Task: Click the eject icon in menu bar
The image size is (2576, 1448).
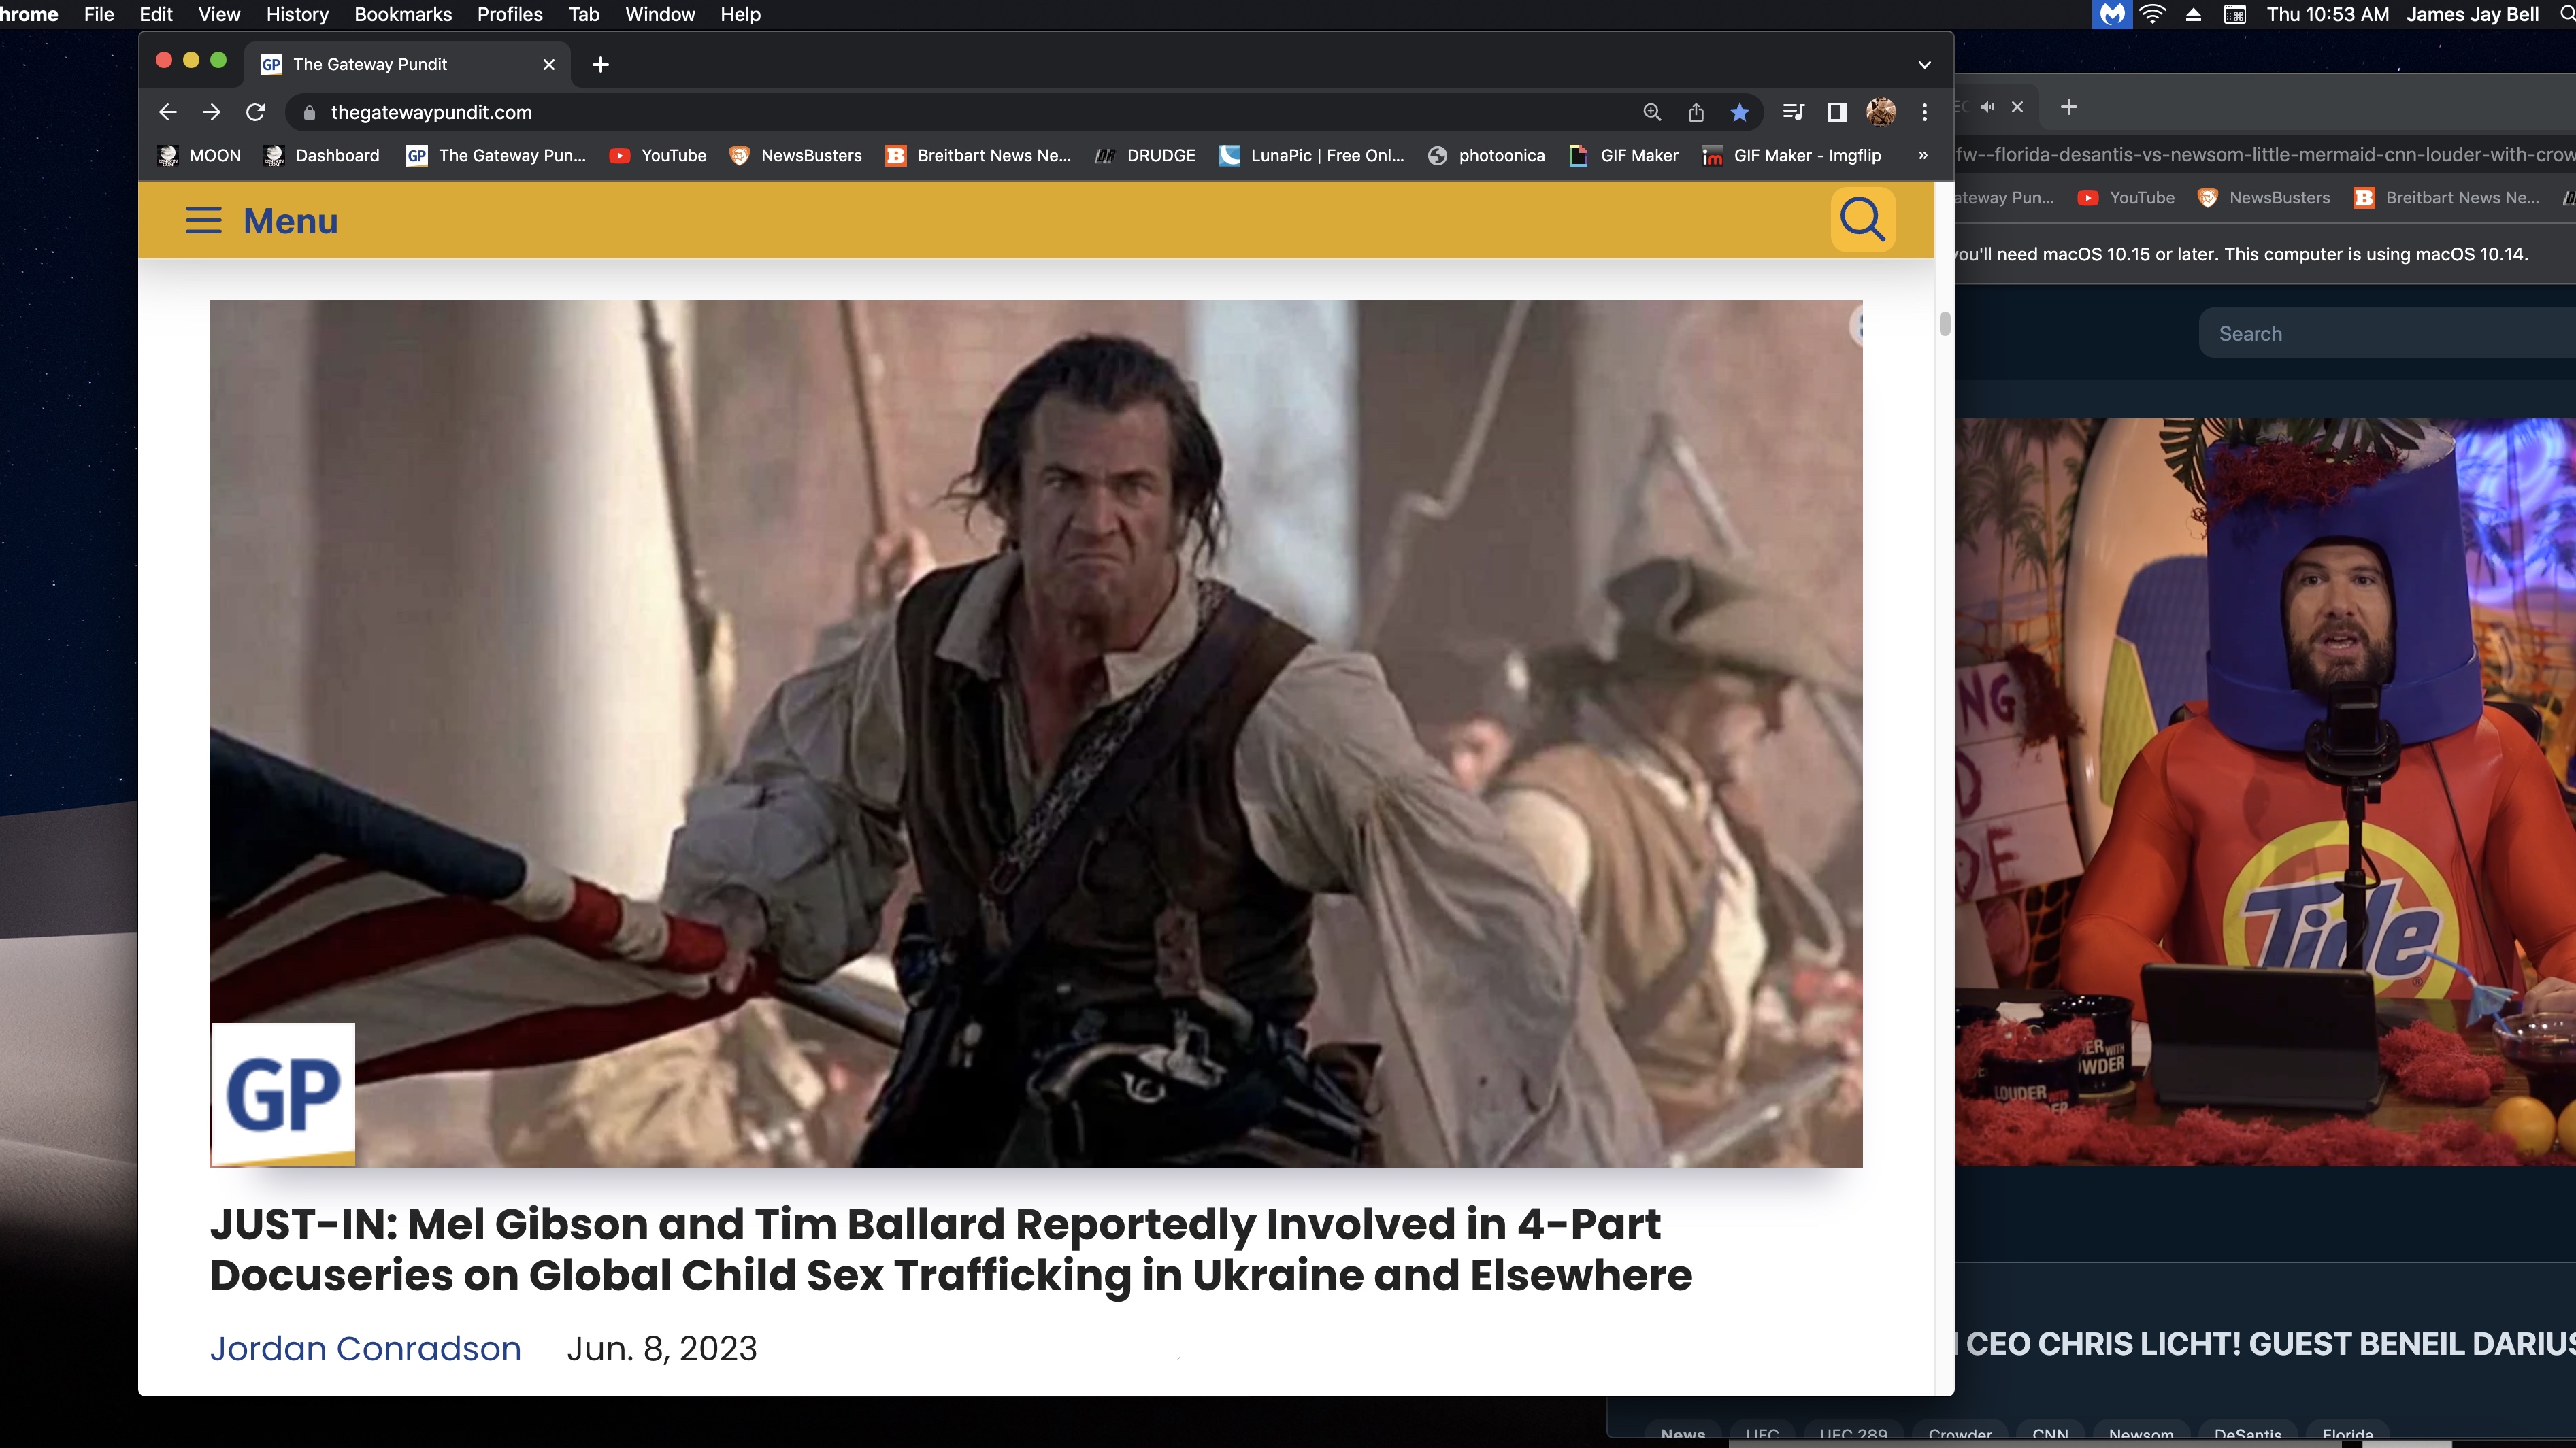Action: (x=2193, y=14)
